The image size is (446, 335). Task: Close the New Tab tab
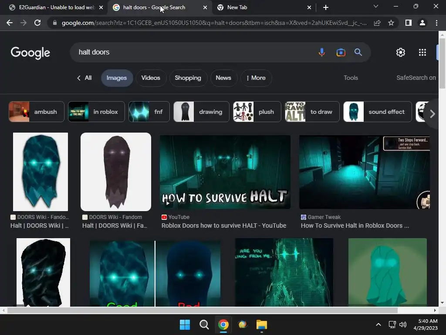pyautogui.click(x=309, y=7)
